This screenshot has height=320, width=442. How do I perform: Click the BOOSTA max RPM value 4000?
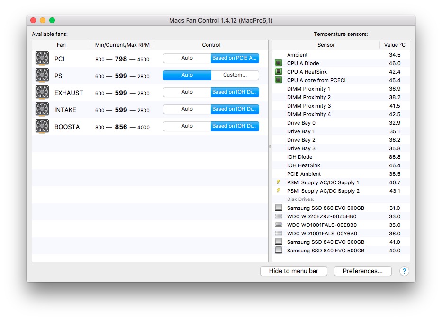click(143, 127)
